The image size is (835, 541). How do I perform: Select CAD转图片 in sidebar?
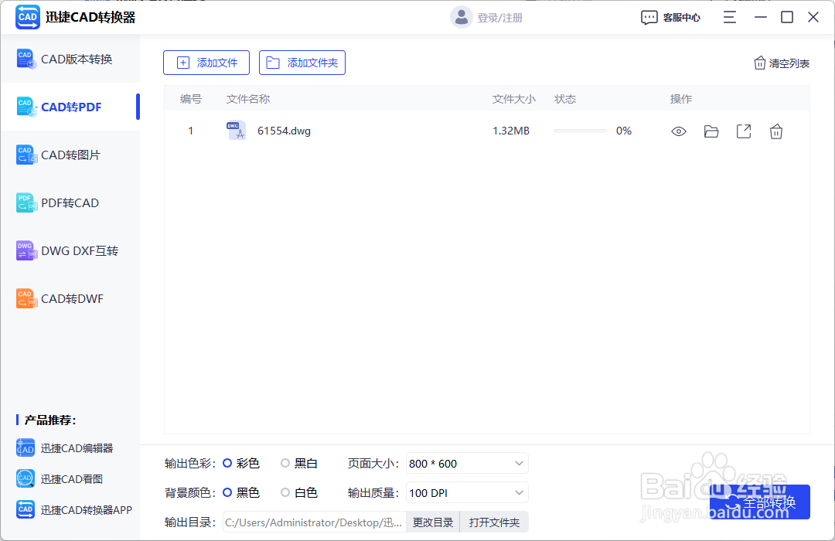click(x=70, y=155)
